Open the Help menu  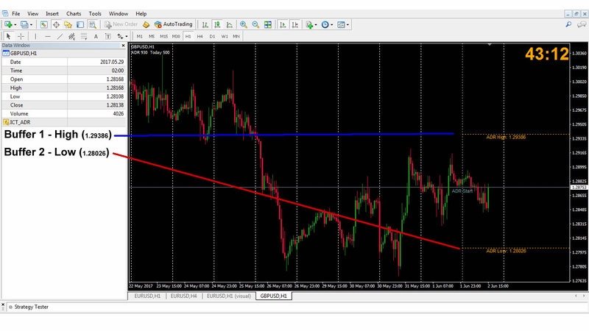tap(141, 13)
